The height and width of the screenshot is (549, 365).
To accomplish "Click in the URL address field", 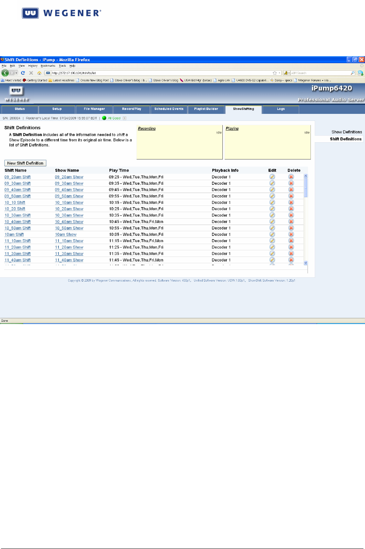I will [x=156, y=73].
